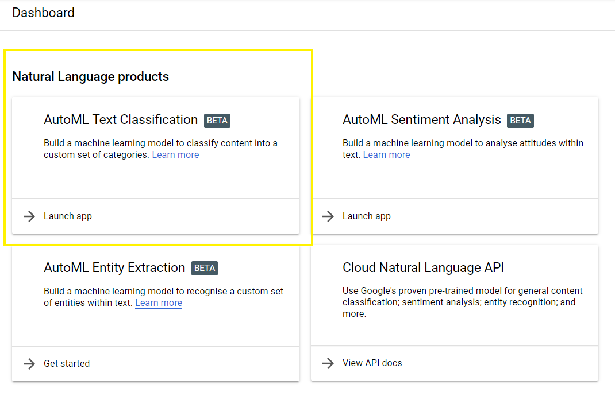Screen dimensions: 615x396
Task: Click the Natural Language products heading
Action: pos(90,76)
